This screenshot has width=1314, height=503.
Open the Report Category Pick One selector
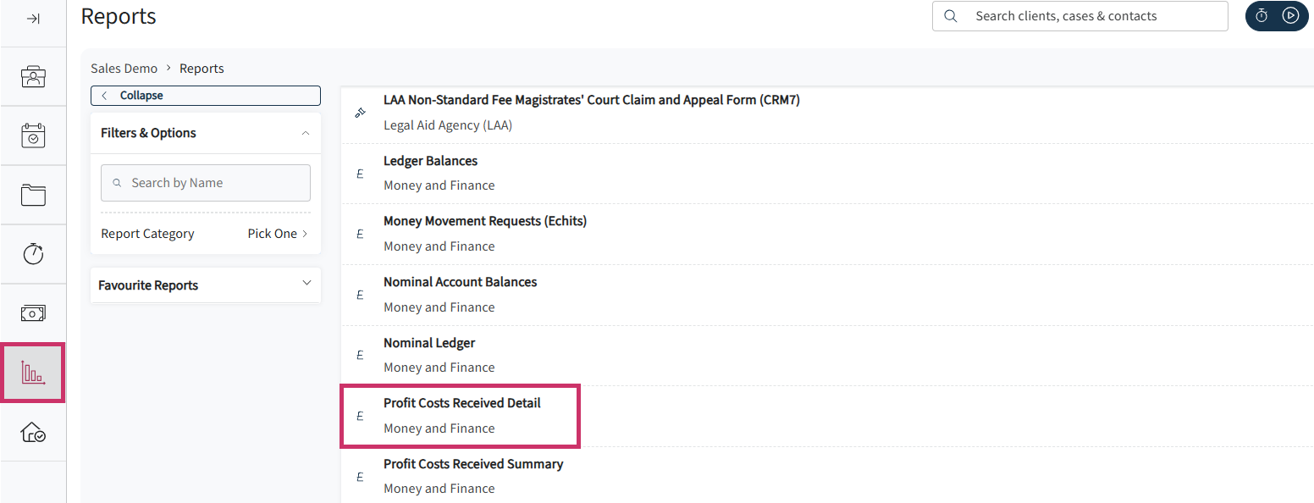pyautogui.click(x=278, y=234)
